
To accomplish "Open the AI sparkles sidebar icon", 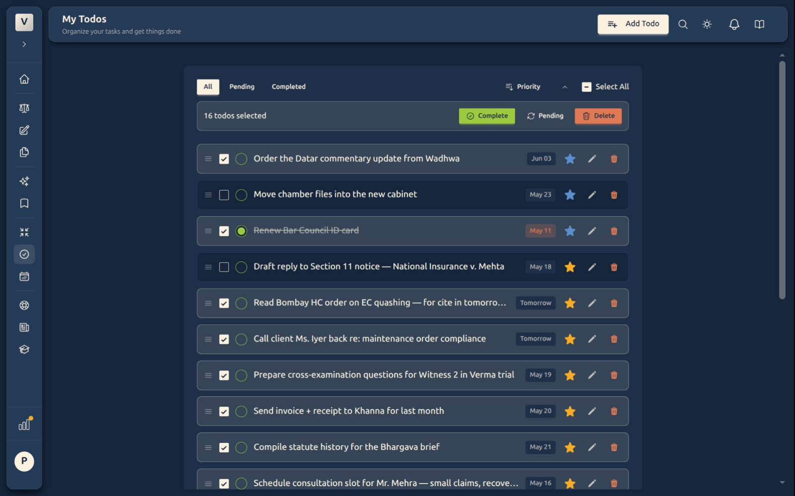I will coord(24,181).
